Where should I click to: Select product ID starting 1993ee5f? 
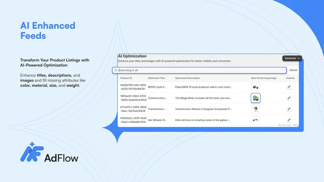[x=133, y=98]
